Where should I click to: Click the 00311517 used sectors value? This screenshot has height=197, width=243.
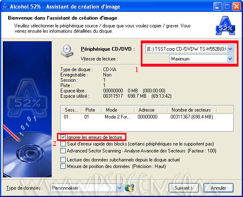(x=113, y=96)
